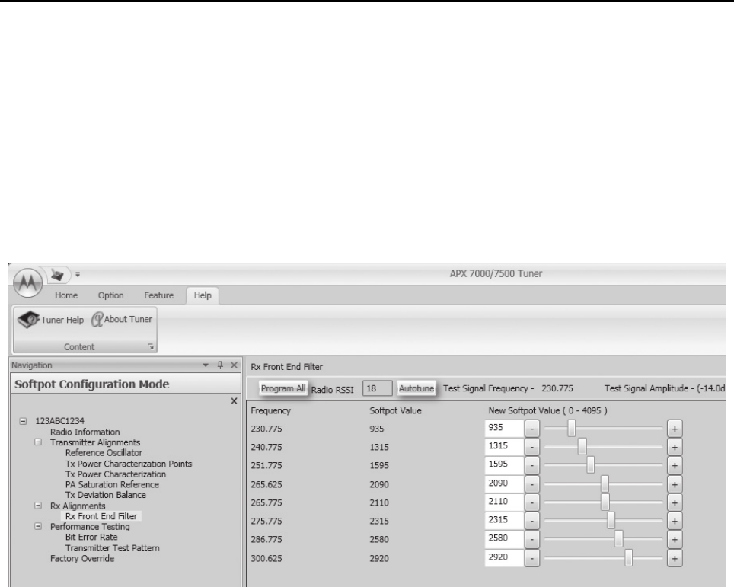Open Transmitter Test Pattern

tap(113, 548)
